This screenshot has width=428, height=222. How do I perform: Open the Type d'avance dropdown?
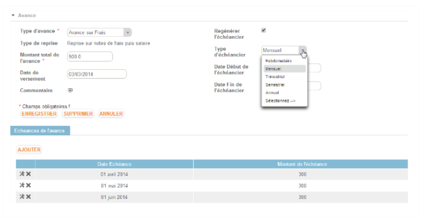(x=128, y=33)
